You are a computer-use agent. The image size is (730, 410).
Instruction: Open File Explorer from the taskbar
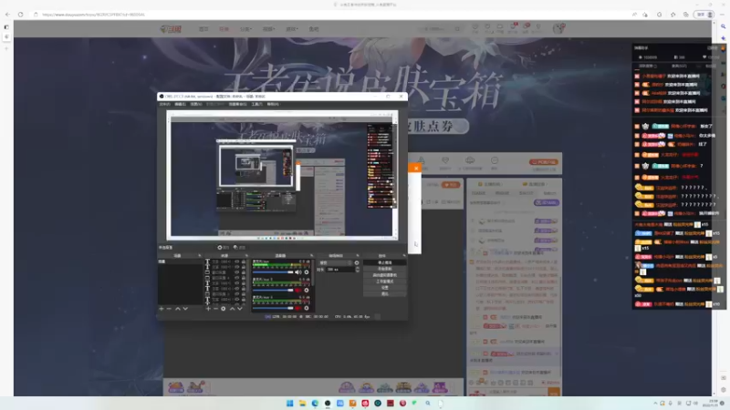[x=302, y=403]
